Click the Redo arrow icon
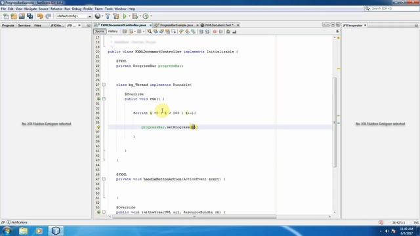This screenshot has height=236, width=420. pos(48,16)
